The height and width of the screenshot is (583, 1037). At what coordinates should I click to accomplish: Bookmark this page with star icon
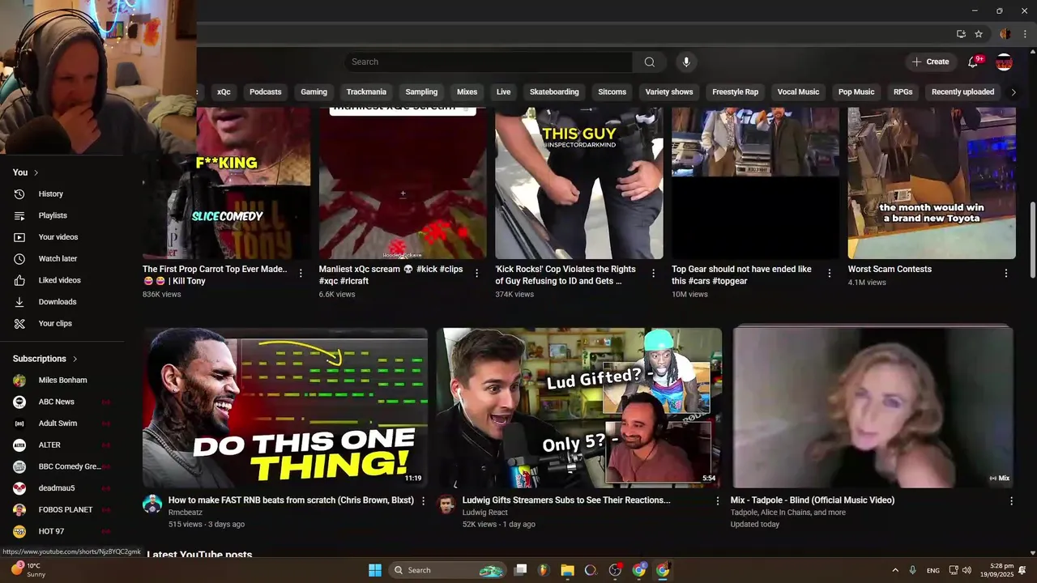point(979,34)
